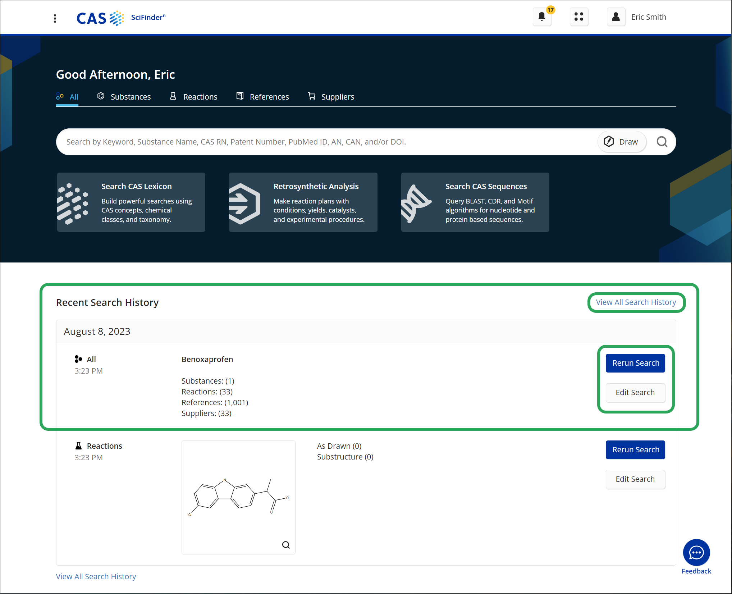The height and width of the screenshot is (594, 732).
Task: Click the user profile avatar icon
Action: tap(616, 17)
